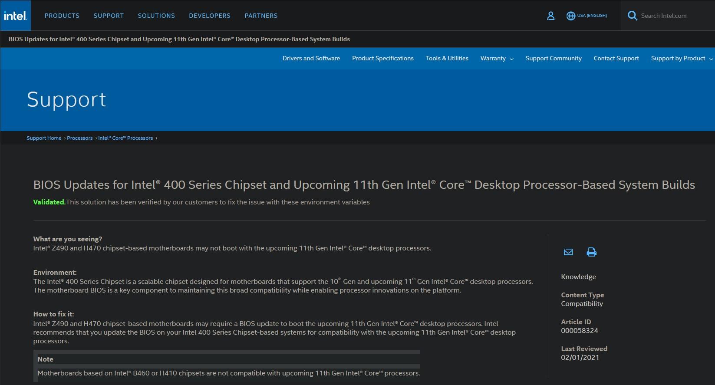Click the Contact Support link

coord(616,58)
